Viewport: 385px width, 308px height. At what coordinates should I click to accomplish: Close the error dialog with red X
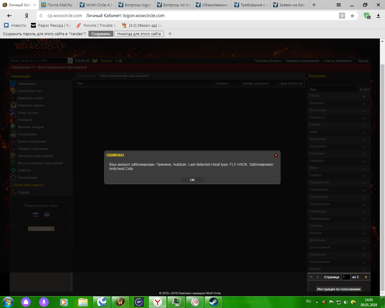click(x=276, y=155)
